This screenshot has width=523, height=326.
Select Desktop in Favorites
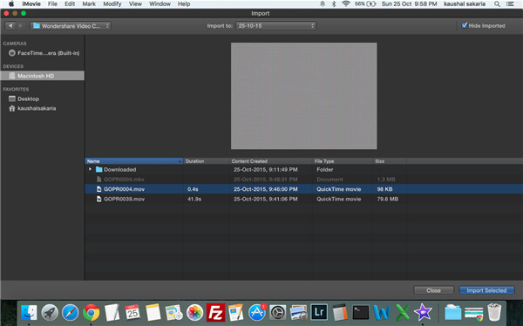tap(24, 98)
